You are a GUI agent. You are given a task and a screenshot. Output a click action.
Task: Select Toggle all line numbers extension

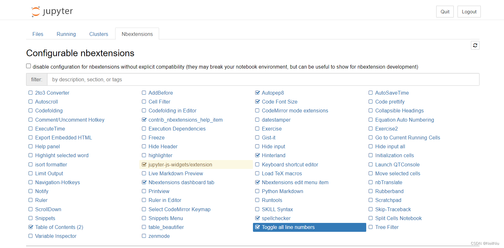(288, 227)
